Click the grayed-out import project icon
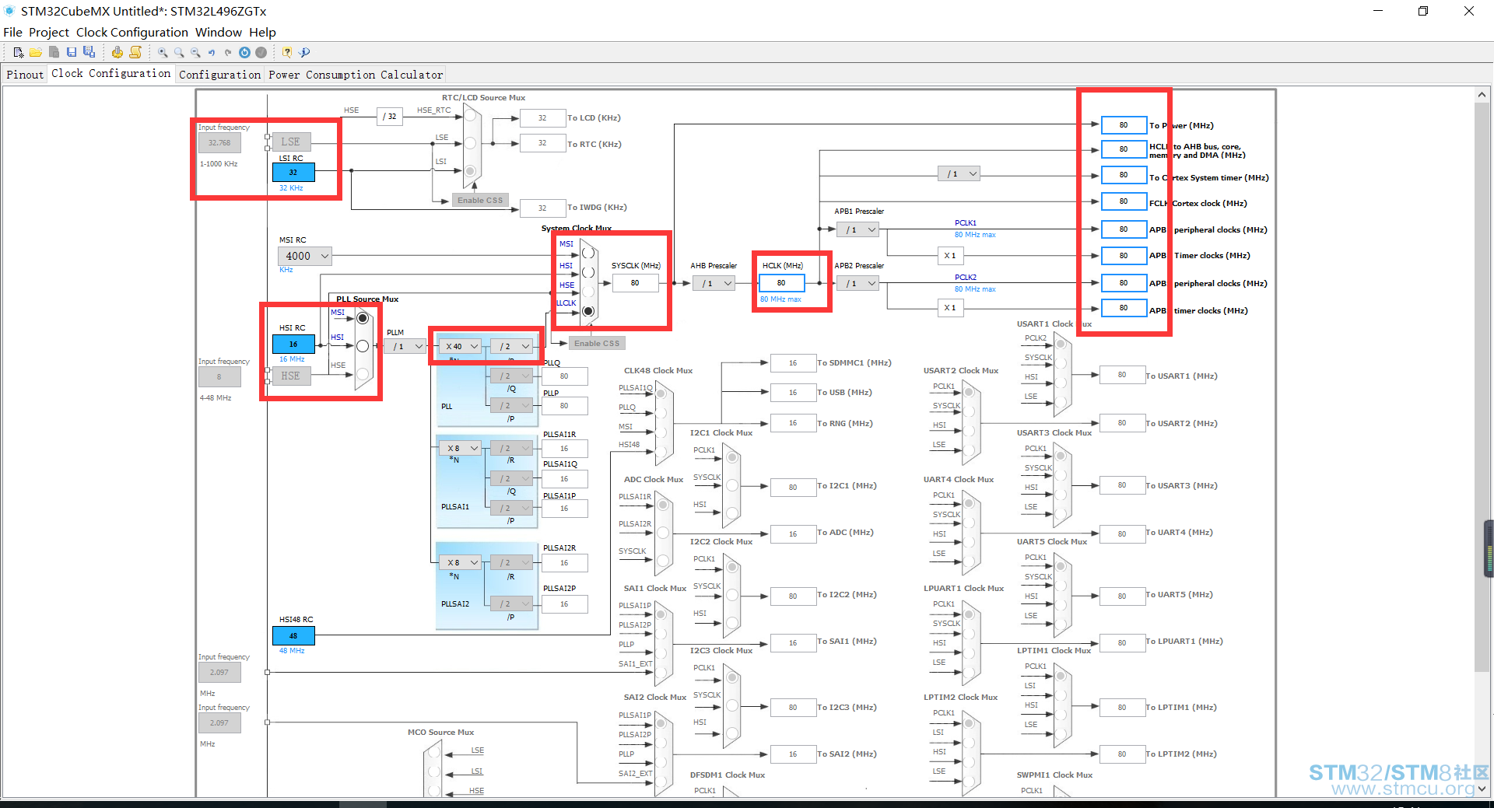The image size is (1494, 808). click(x=54, y=52)
